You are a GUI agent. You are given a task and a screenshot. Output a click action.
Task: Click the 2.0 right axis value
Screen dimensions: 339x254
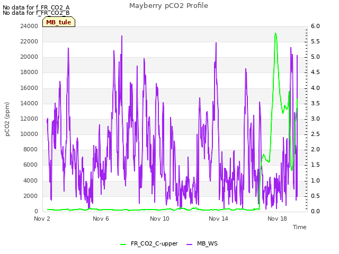click(315, 149)
